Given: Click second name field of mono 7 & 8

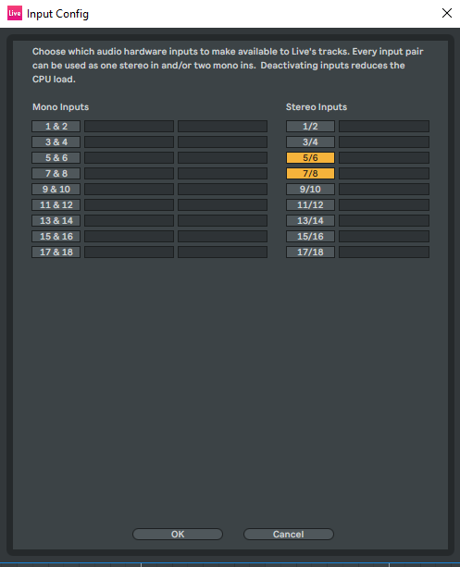Looking at the screenshot, I should [222, 173].
